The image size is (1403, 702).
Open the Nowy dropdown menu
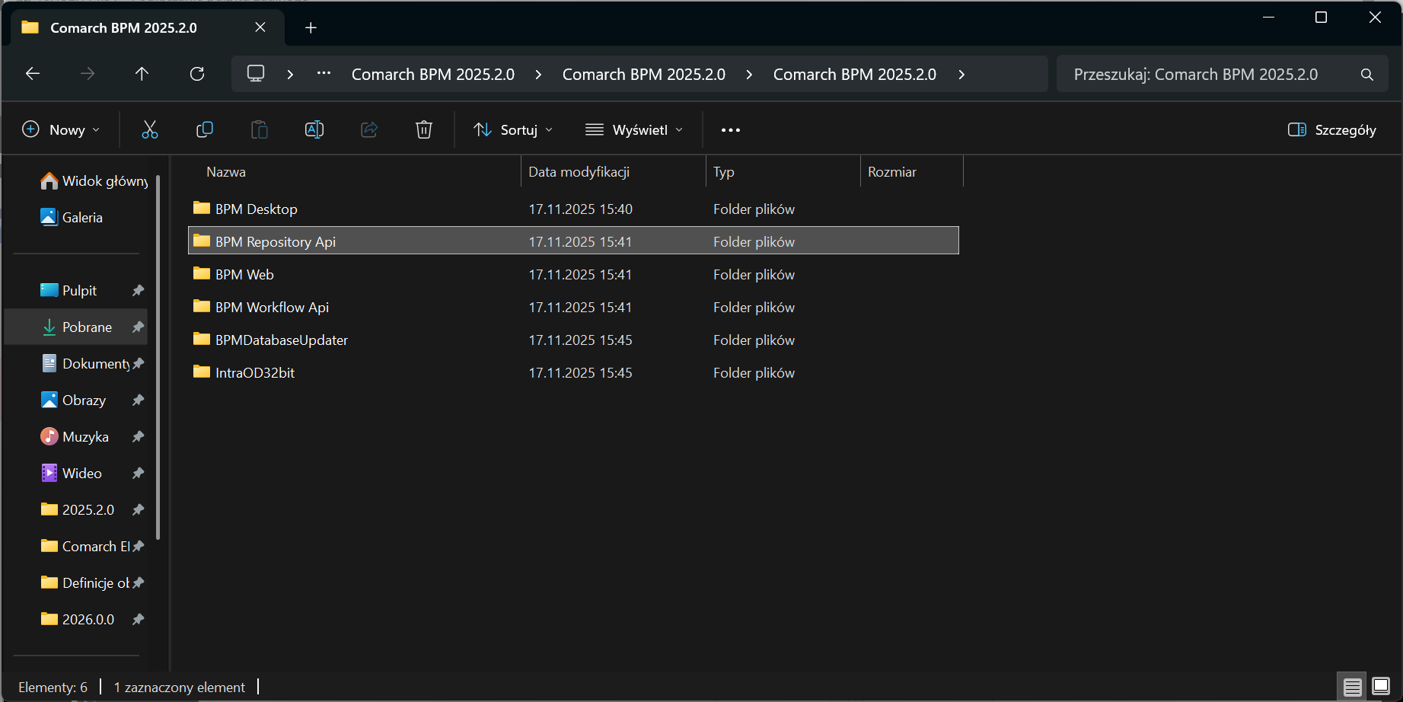pos(62,130)
